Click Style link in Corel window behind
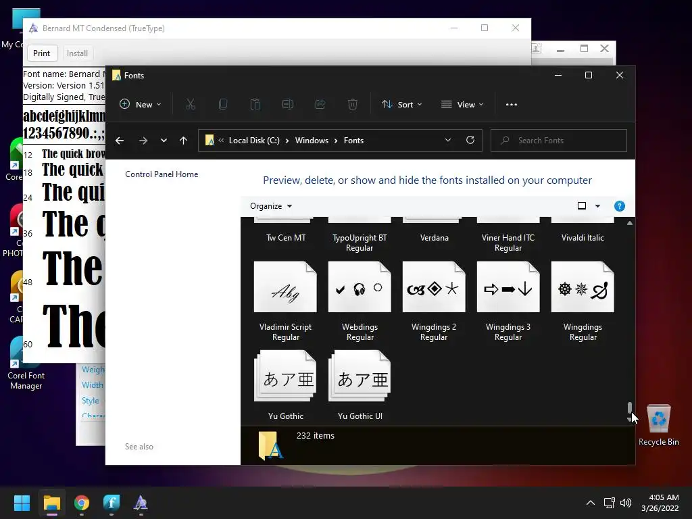This screenshot has height=519, width=692. point(90,400)
